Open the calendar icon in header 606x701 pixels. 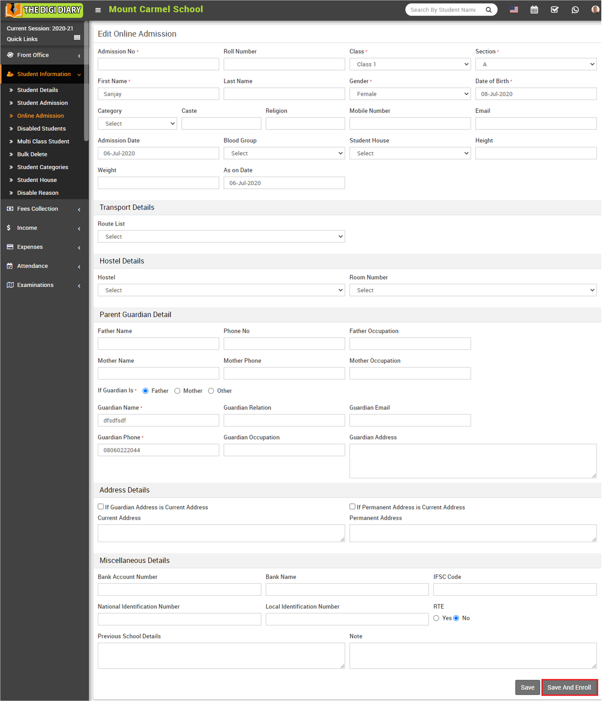coord(534,10)
